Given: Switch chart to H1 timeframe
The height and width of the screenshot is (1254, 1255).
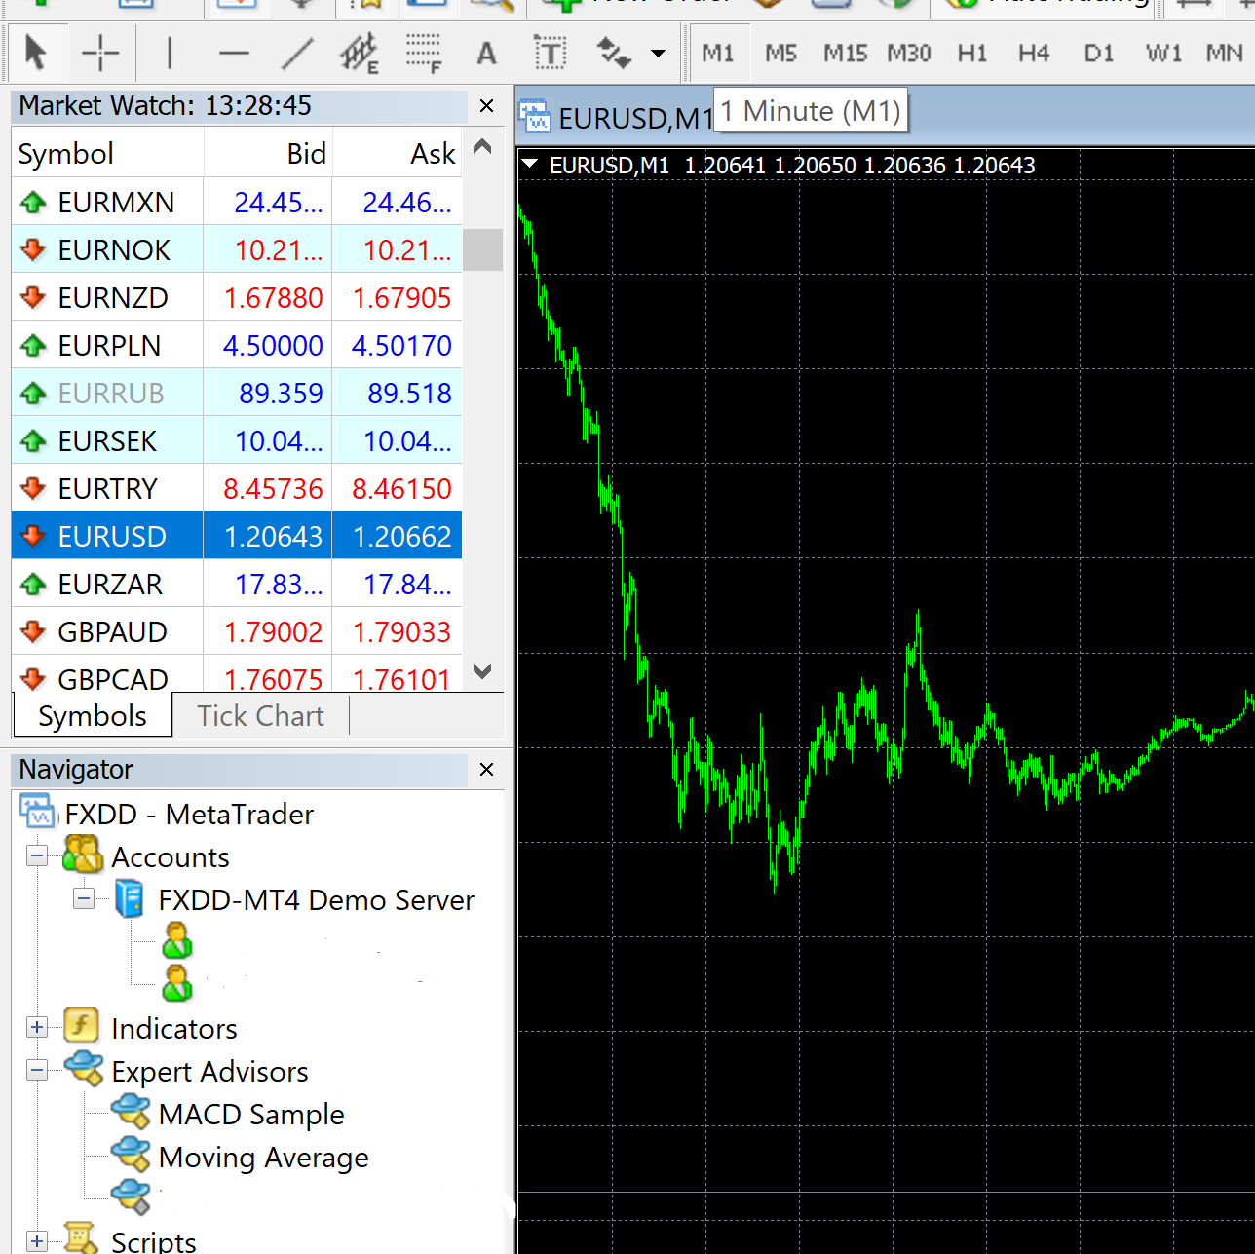Looking at the screenshot, I should click(x=971, y=53).
